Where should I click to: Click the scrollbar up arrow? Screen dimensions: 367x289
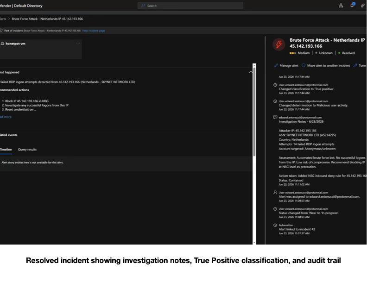(x=254, y=65)
